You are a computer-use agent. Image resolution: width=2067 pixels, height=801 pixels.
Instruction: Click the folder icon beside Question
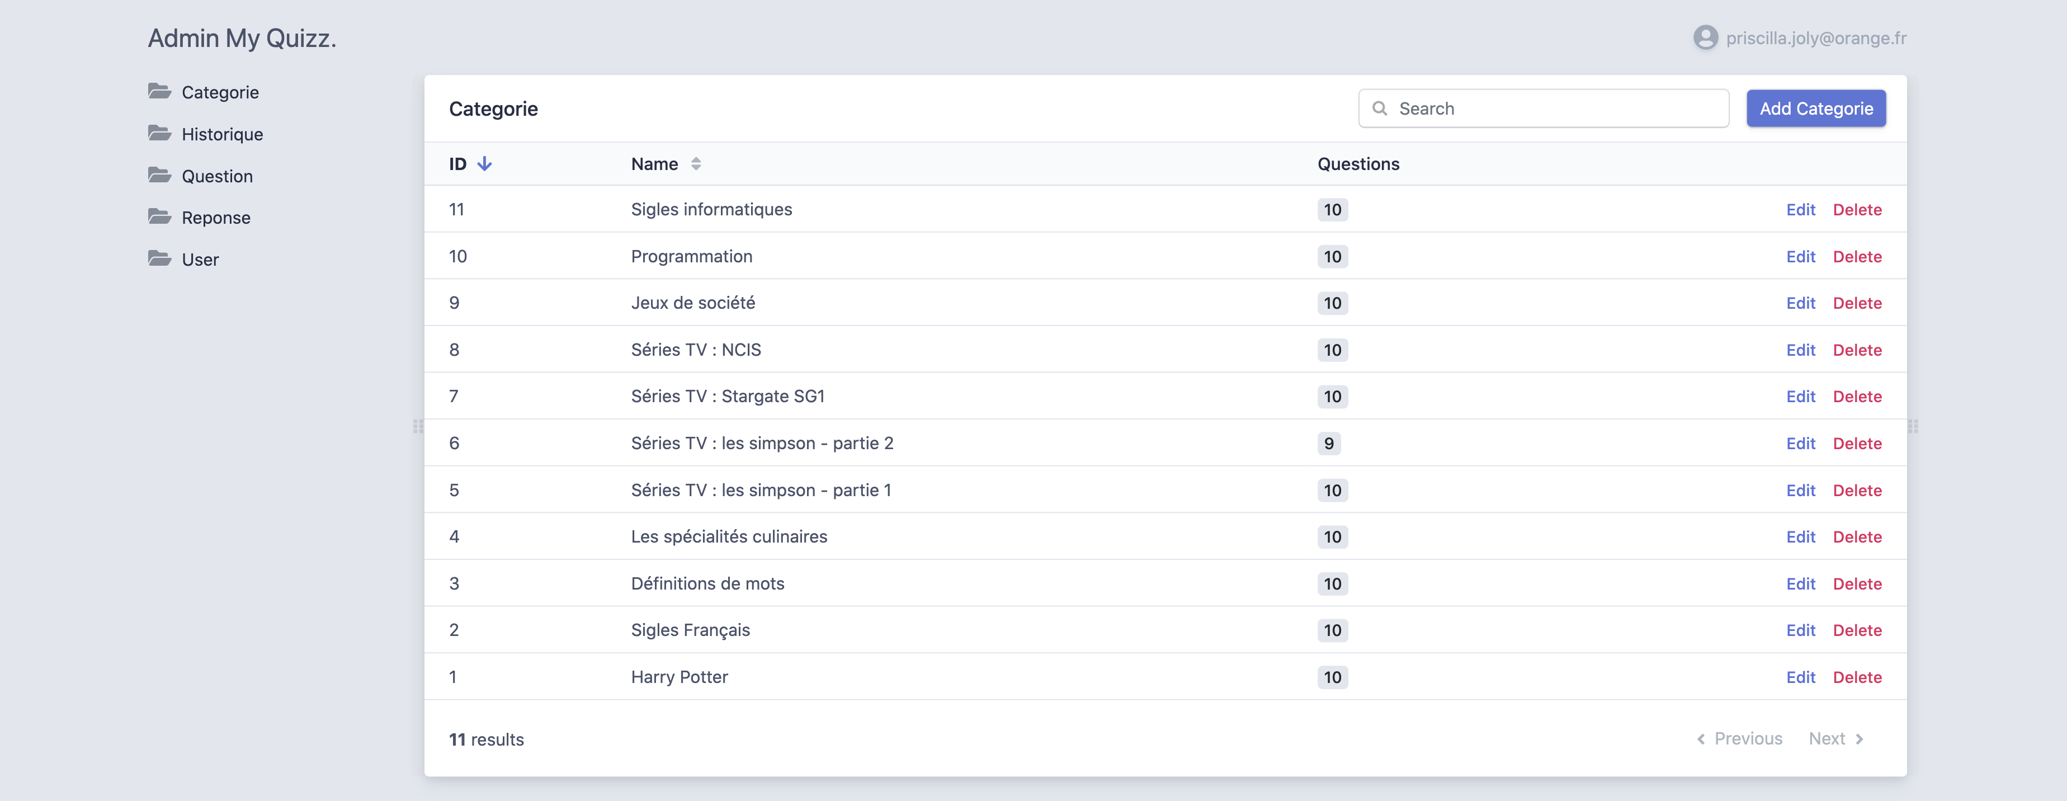(x=159, y=175)
